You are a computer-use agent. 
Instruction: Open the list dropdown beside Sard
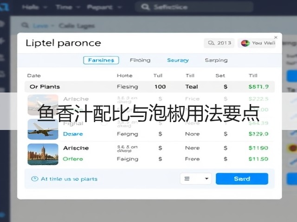(x=196, y=179)
